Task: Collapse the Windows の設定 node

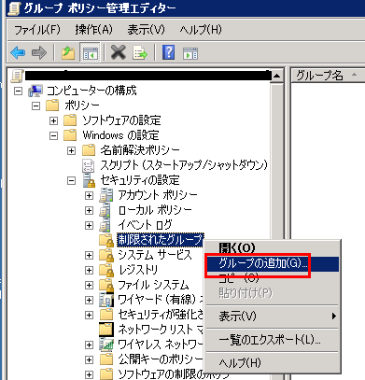Action: tap(54, 136)
